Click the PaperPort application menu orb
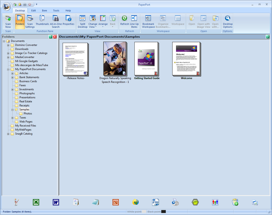 (x=7, y=7)
